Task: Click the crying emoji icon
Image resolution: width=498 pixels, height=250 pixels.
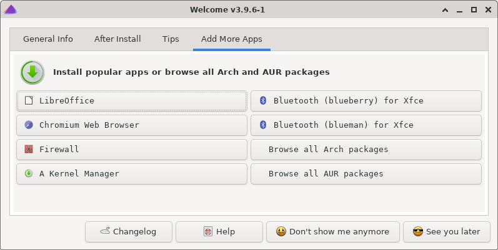Action: tap(281, 232)
